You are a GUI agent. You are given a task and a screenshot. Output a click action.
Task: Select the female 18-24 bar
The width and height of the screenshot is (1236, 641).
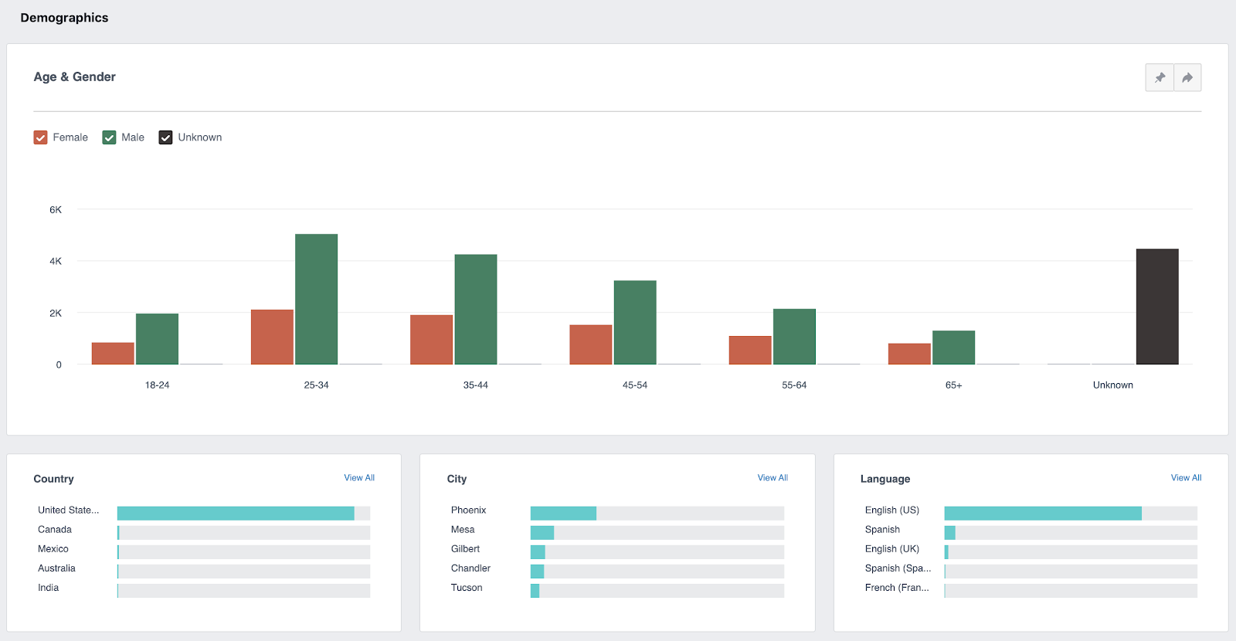coord(113,354)
